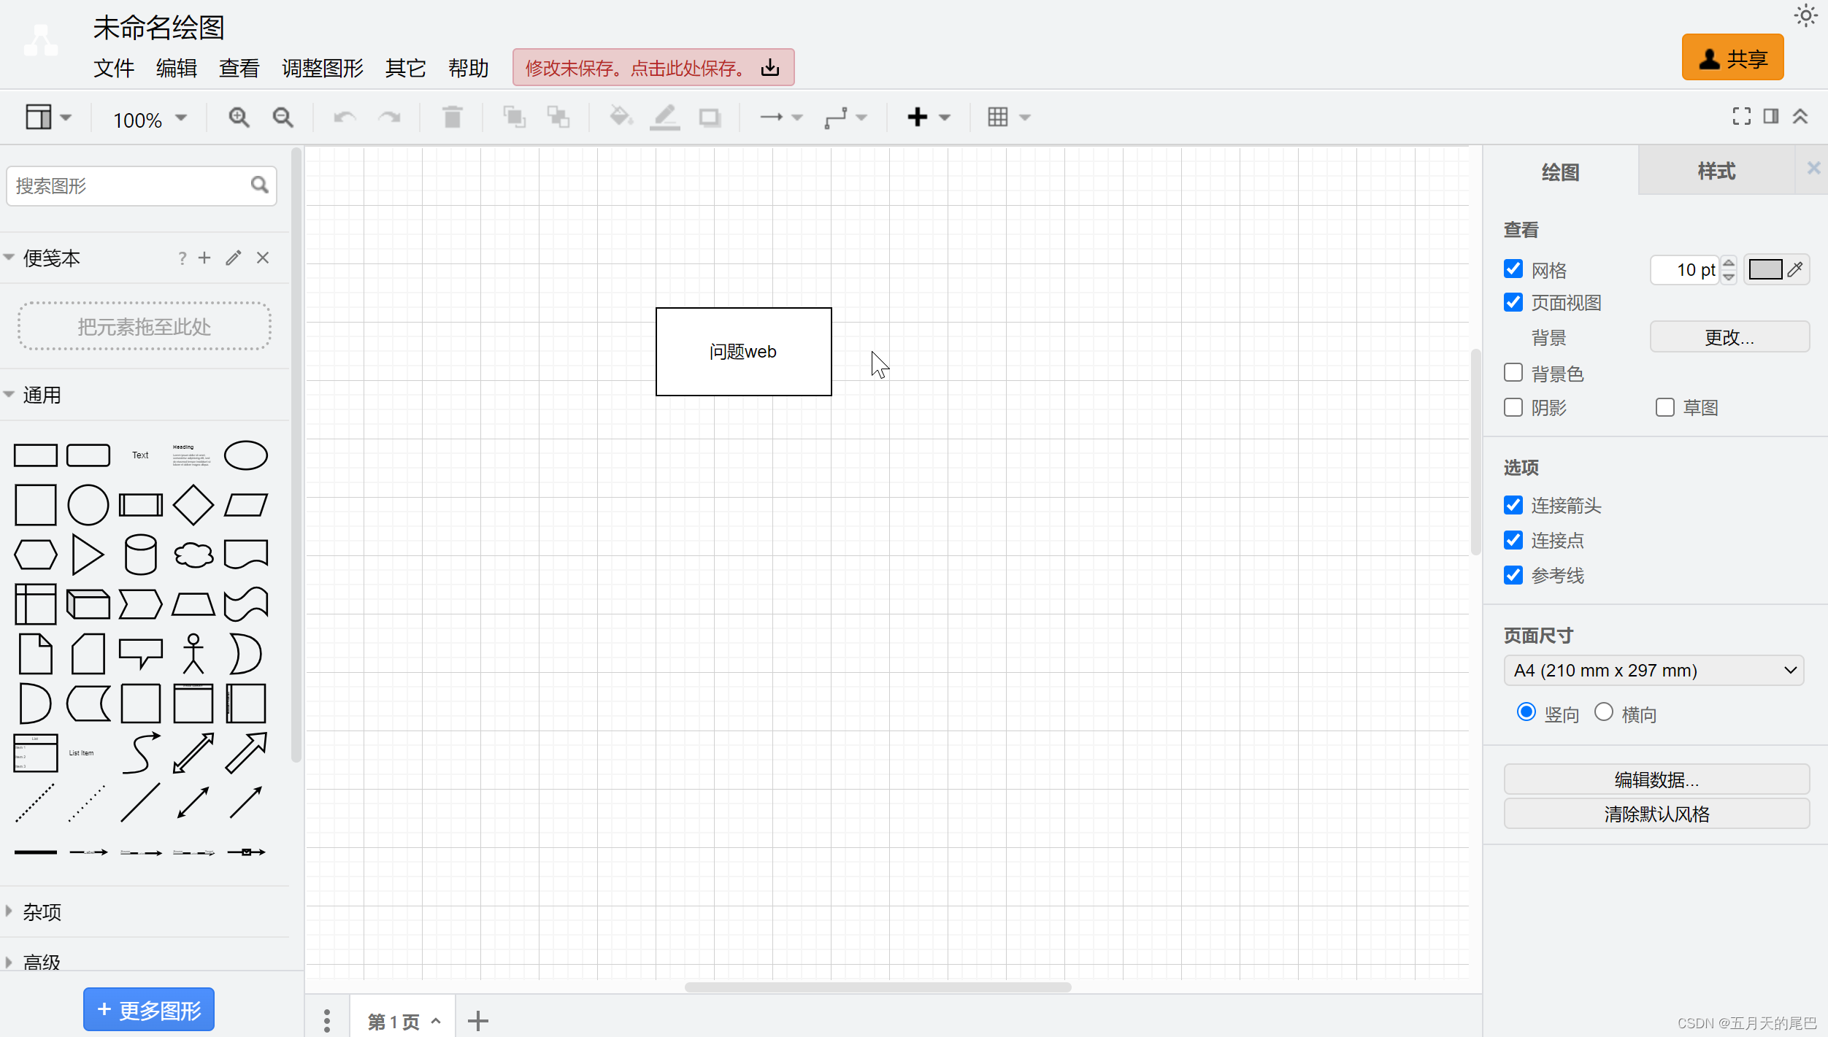Select the actor stick figure shape
This screenshot has width=1828, height=1037.
[193, 654]
